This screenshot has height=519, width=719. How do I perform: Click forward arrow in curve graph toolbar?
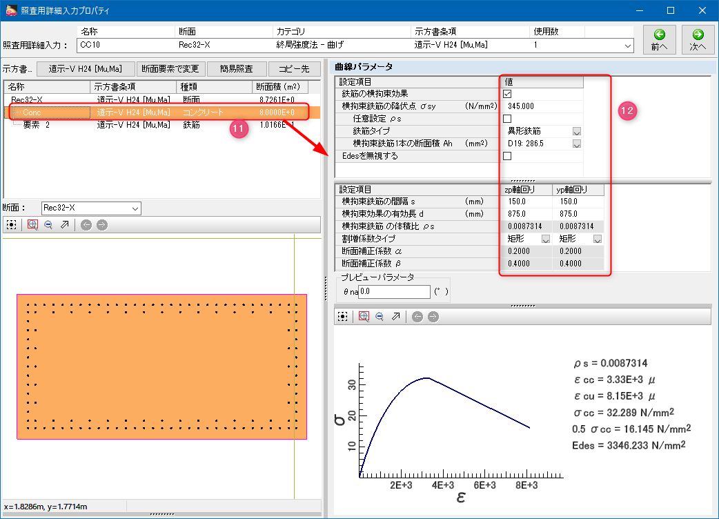[433, 316]
